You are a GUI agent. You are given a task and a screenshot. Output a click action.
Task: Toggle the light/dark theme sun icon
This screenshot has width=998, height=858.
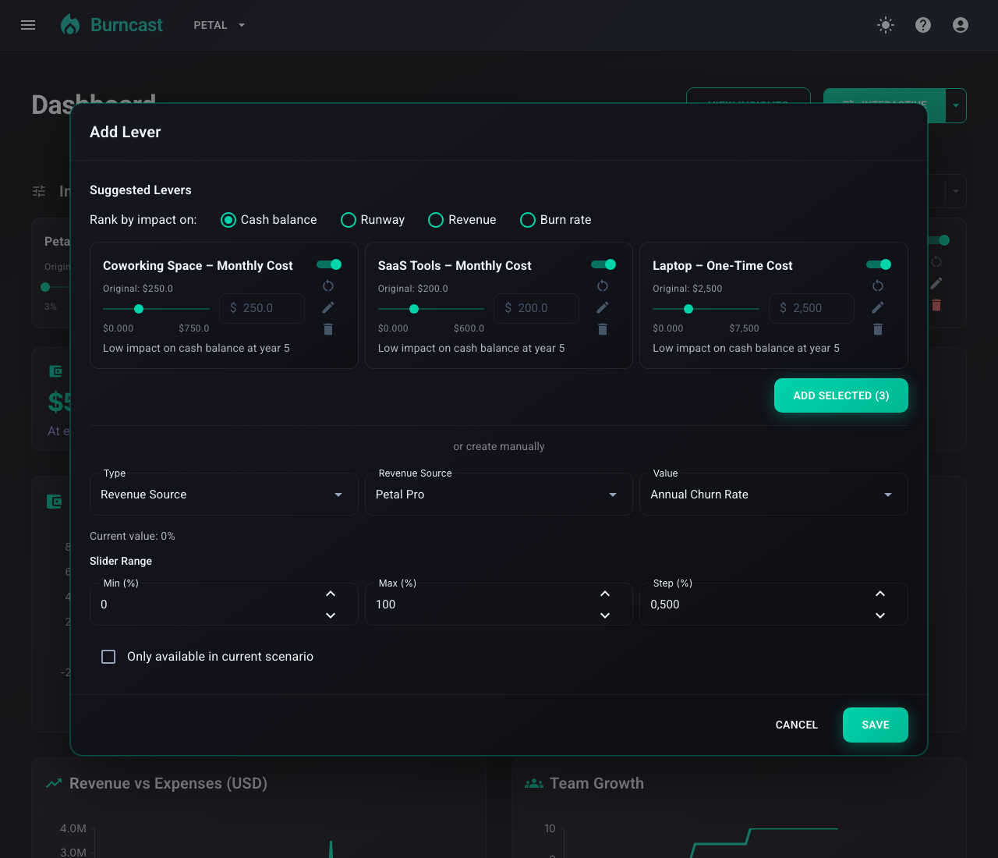coord(886,25)
